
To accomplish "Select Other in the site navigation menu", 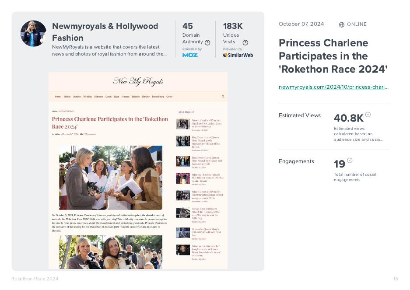I will pos(169,97).
